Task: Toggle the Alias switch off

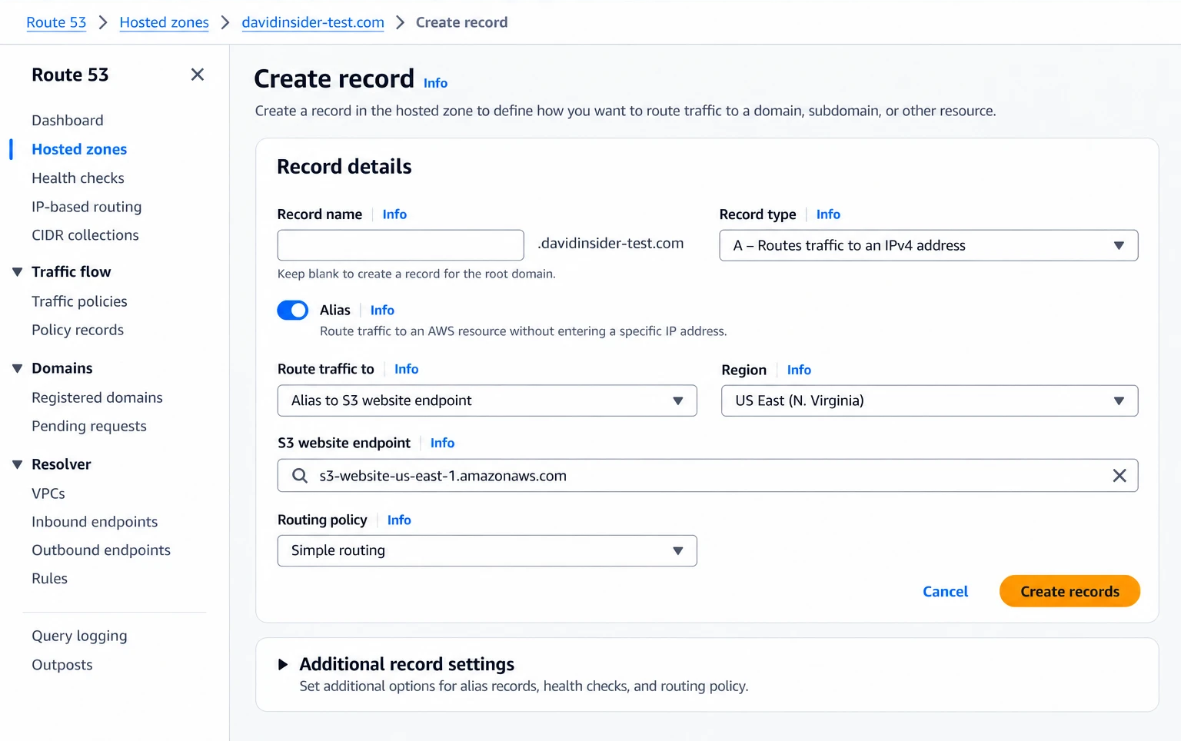Action: (x=293, y=310)
